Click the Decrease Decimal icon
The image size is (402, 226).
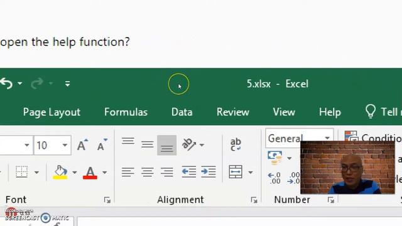click(x=294, y=178)
